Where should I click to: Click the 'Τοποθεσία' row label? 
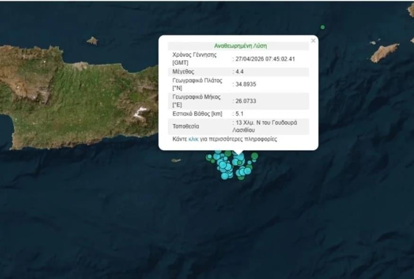click(x=186, y=127)
